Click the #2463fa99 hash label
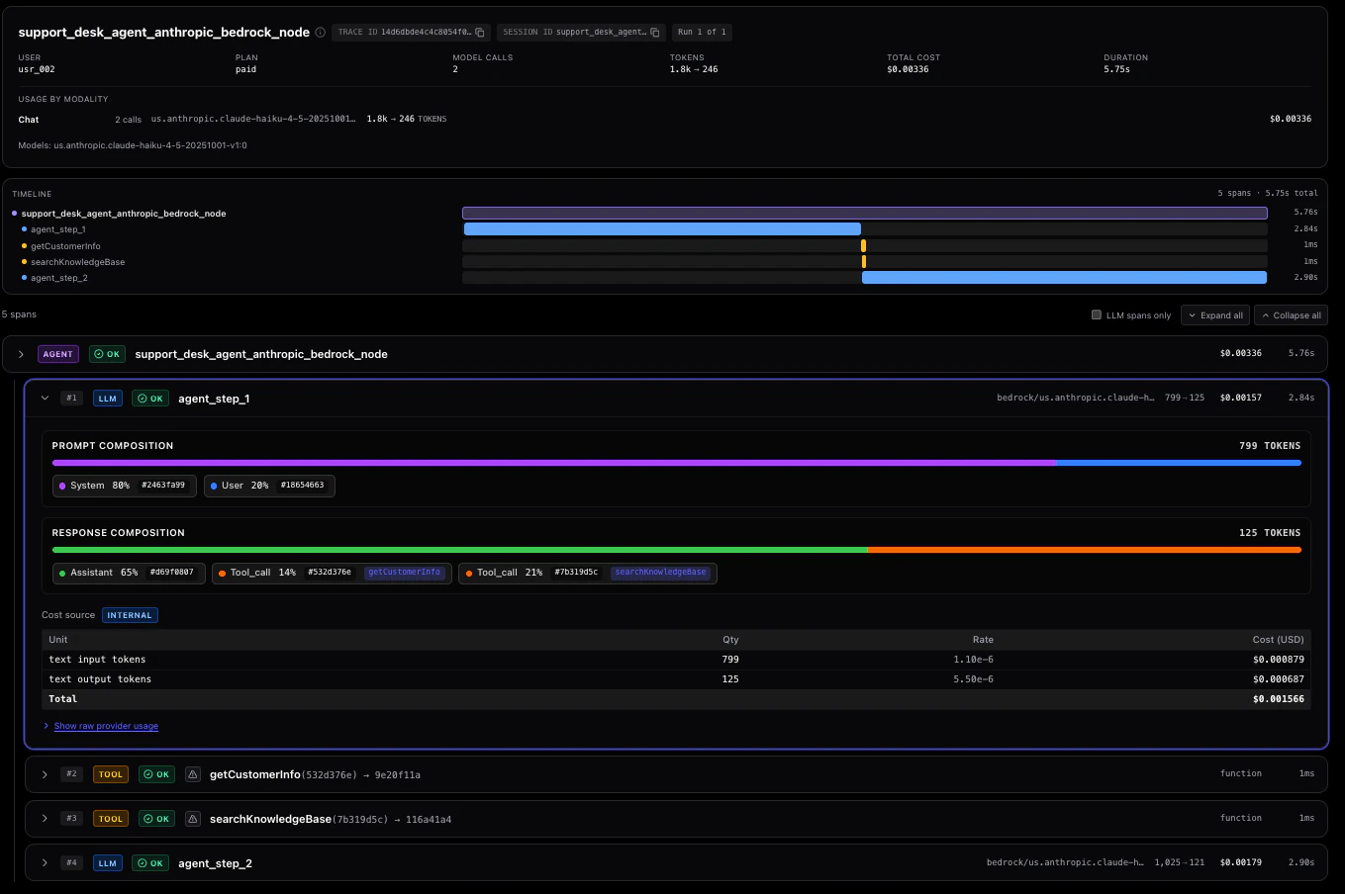 (x=163, y=486)
